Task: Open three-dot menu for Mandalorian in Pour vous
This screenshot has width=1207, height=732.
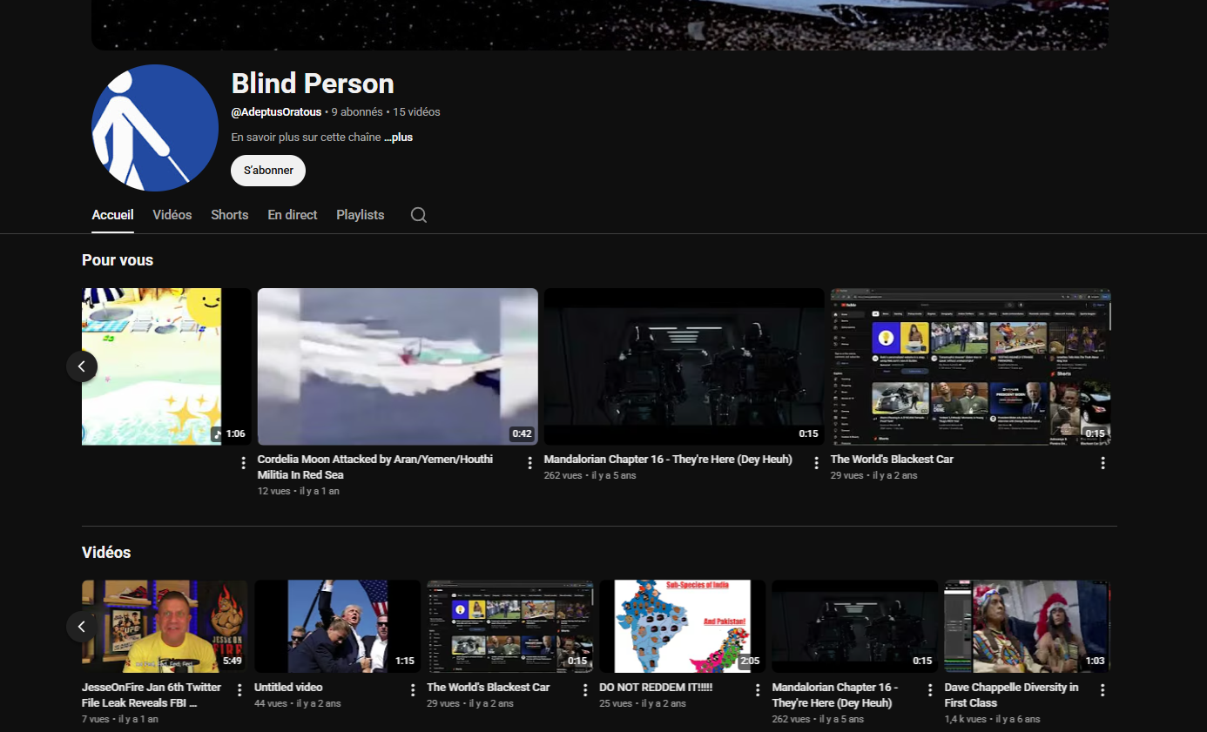Action: point(816,463)
